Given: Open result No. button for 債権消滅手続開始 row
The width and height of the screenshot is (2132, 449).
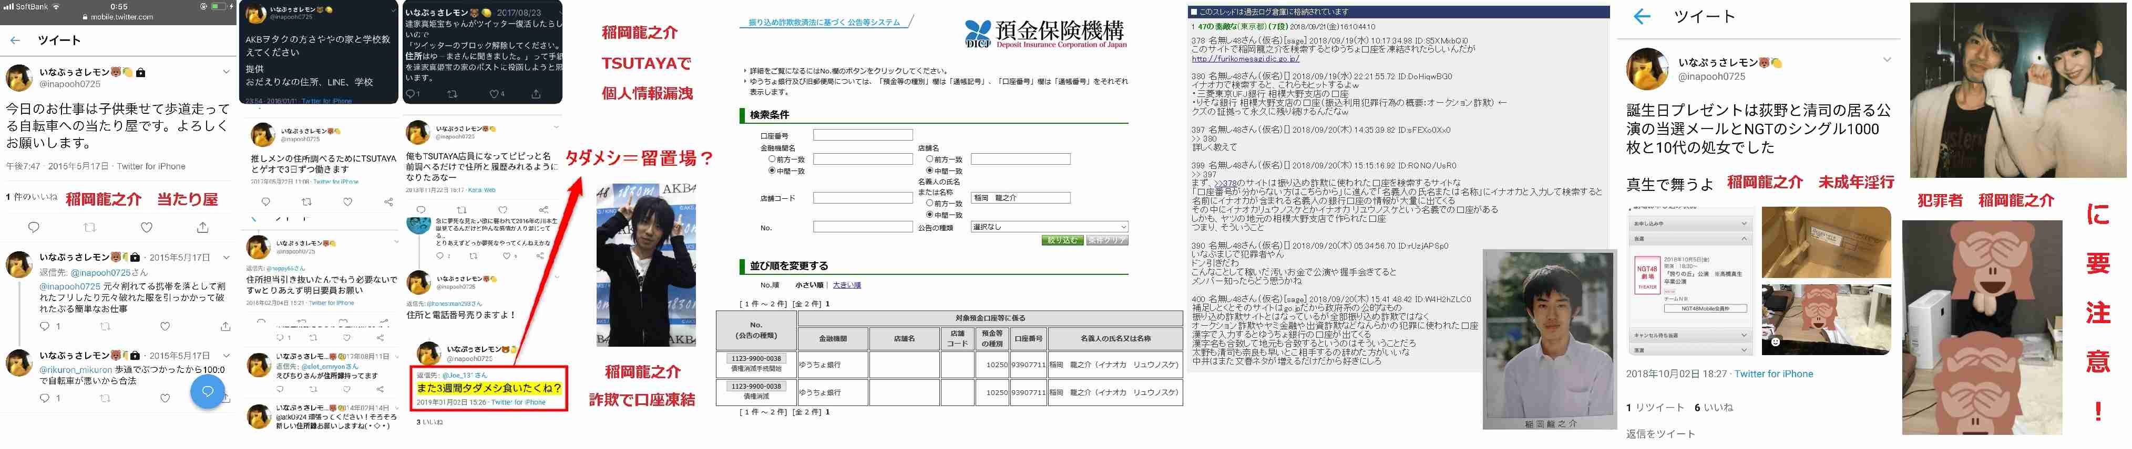Looking at the screenshot, I should [x=756, y=359].
